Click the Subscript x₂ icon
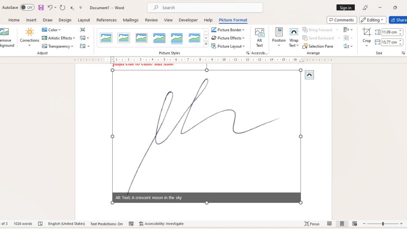 coord(72,8)
